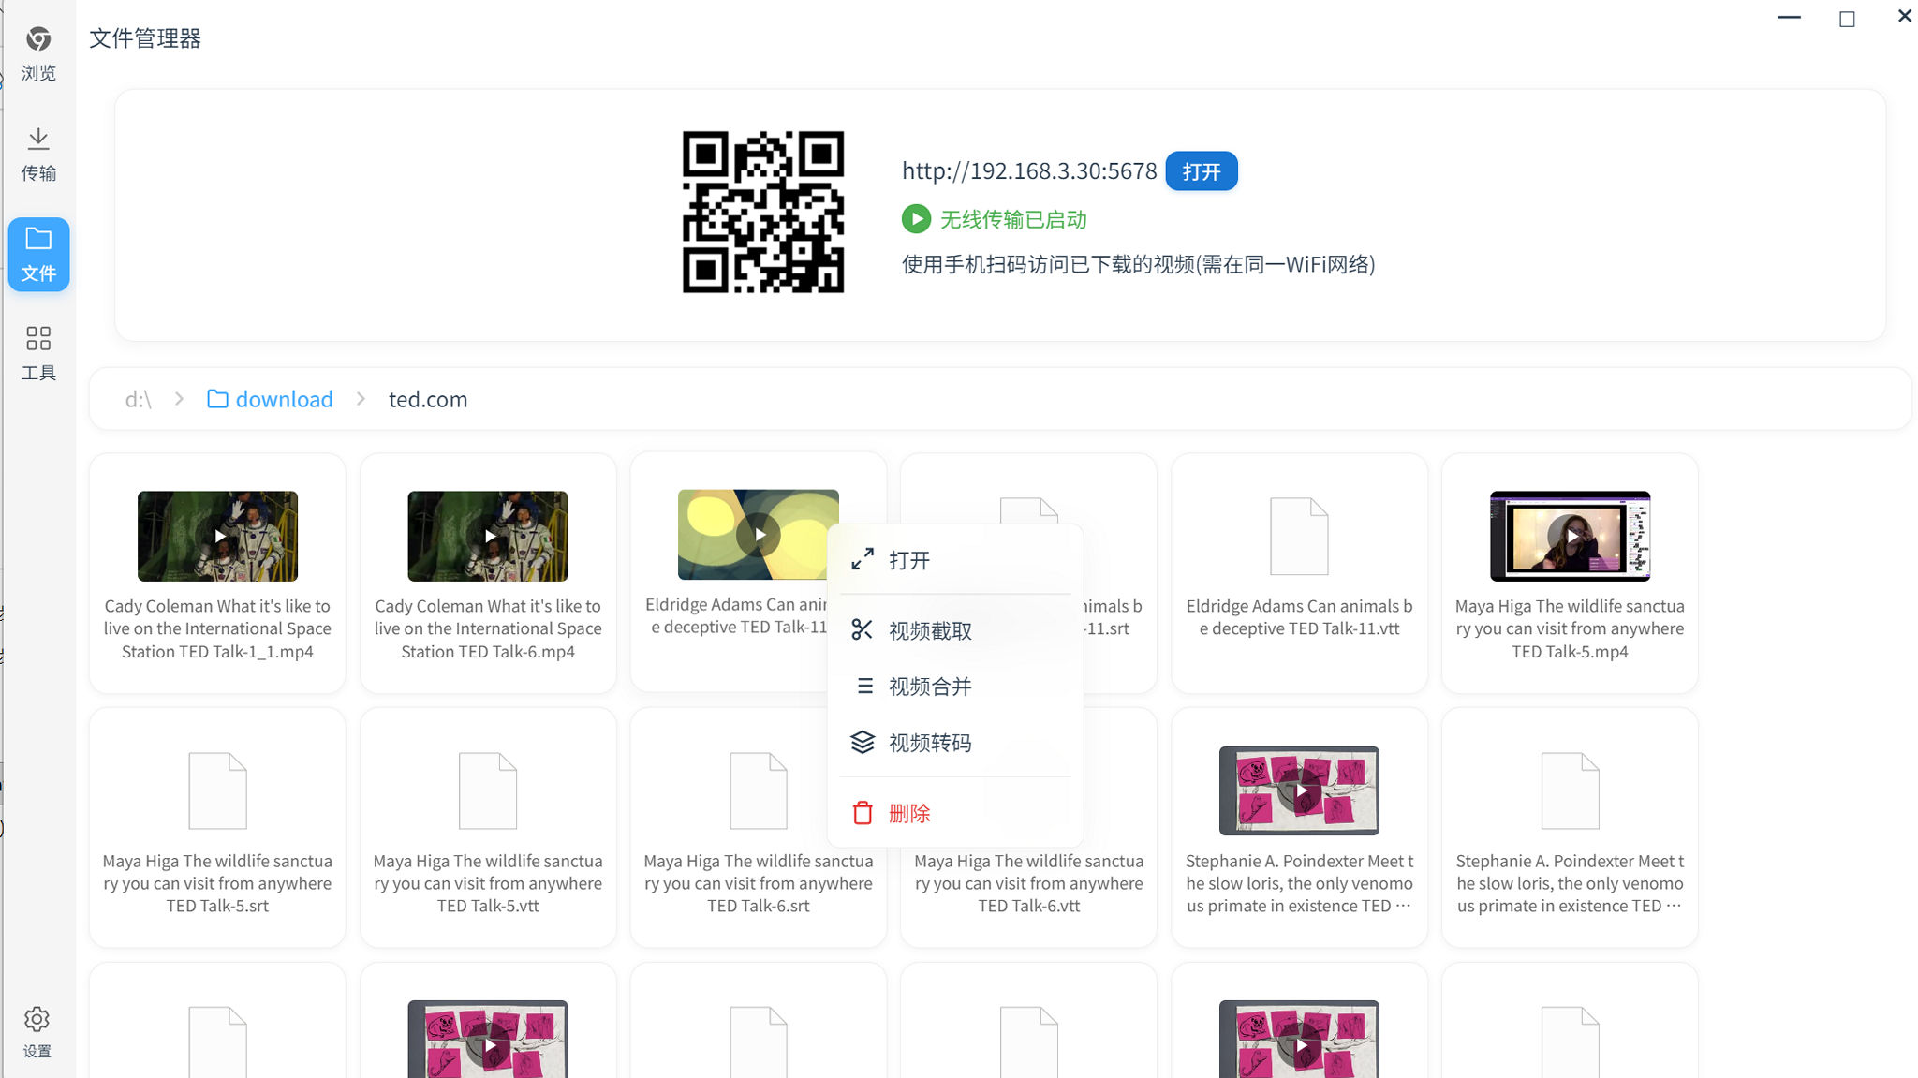Viewport: 1918px width, 1078px height.
Task: Close the 文件管理器 window
Action: click(x=1904, y=16)
